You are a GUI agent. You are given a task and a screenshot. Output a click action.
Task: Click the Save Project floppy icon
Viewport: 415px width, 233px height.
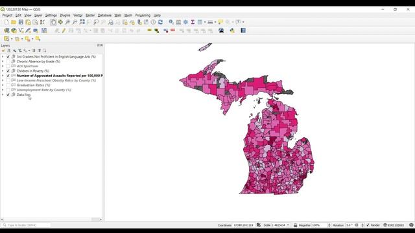click(21, 22)
